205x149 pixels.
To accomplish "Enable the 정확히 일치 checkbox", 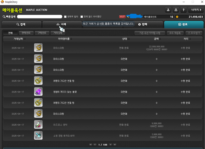I will point(65,17).
